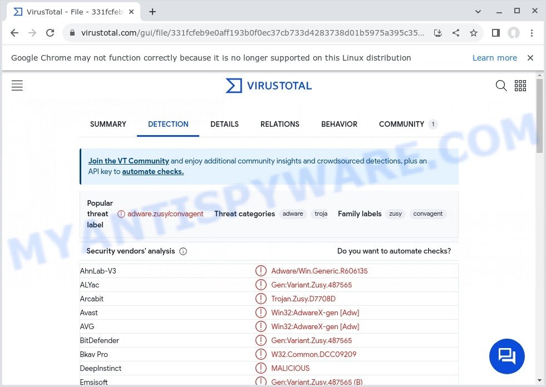Click the ALYac detection warning icon
The image size is (546, 387).
point(261,285)
